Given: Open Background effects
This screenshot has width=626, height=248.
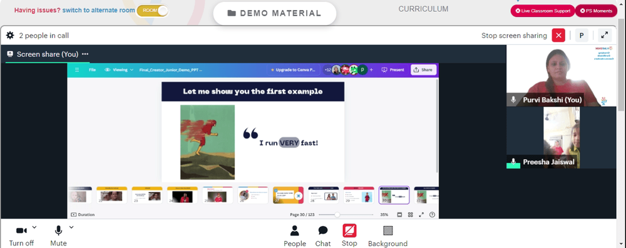Looking at the screenshot, I should click(387, 236).
